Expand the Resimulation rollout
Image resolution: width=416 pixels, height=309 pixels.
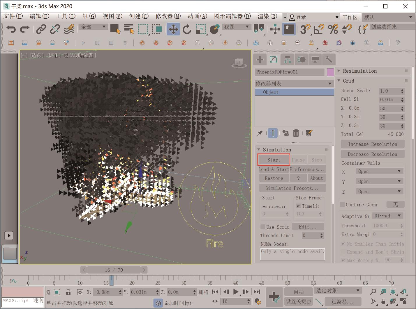coord(359,71)
